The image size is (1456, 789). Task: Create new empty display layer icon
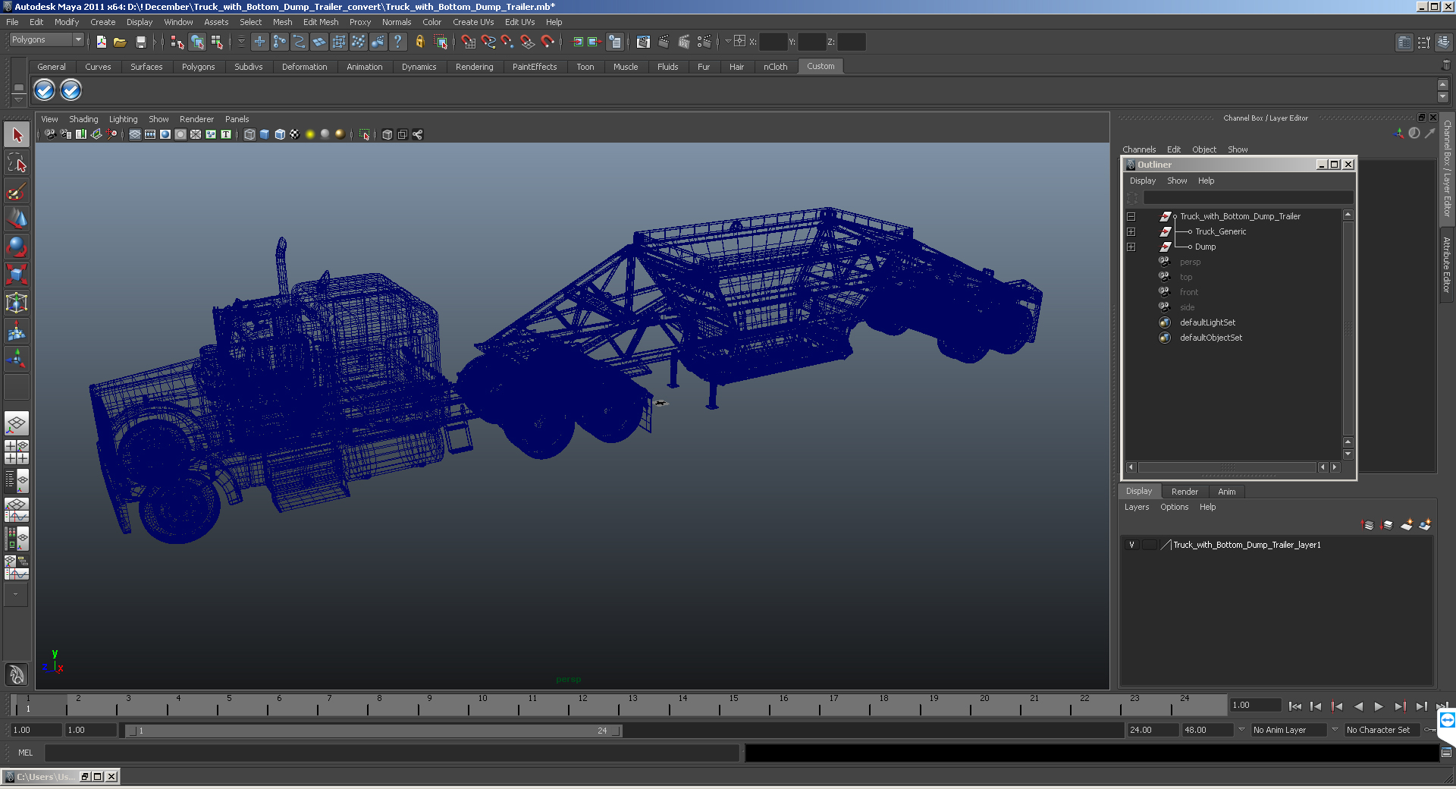[x=1407, y=524]
